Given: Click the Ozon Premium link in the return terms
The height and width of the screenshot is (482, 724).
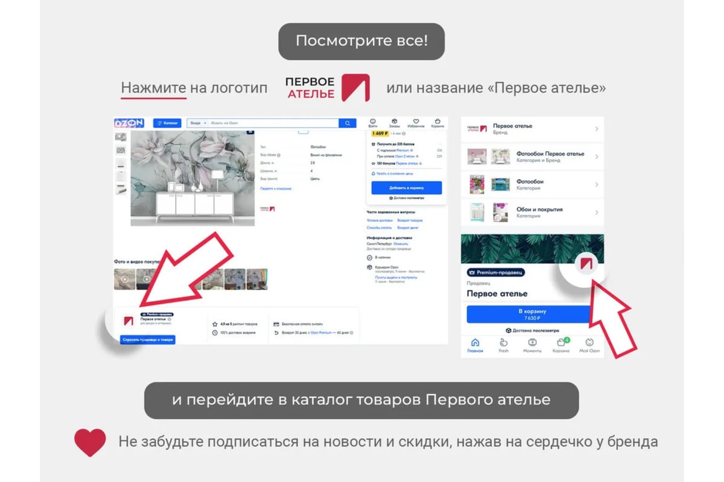Looking at the screenshot, I should 322,333.
